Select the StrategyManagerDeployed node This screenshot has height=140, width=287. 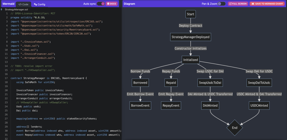pyautogui.click(x=190, y=37)
